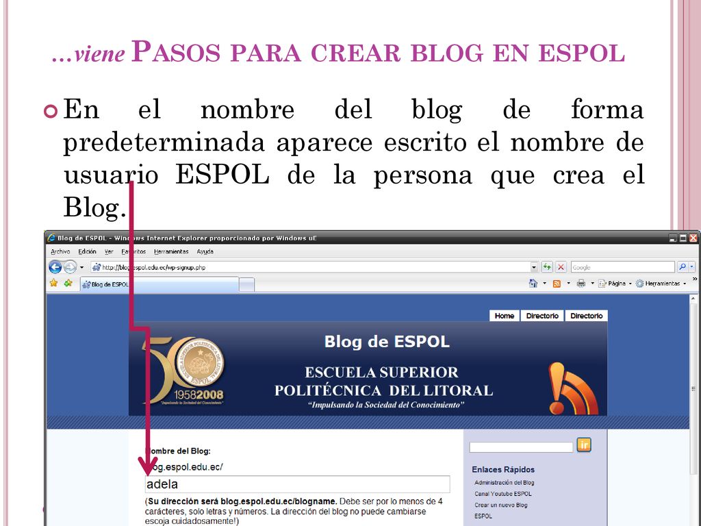This screenshot has width=701, height=526.
Task: Open the Herramientas menu in menu bar
Action: [x=171, y=251]
